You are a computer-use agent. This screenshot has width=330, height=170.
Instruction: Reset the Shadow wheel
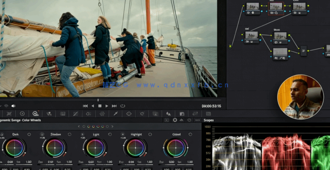coord(69,135)
